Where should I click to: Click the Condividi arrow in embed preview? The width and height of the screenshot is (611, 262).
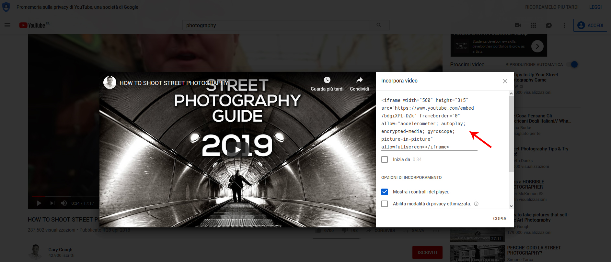359,80
